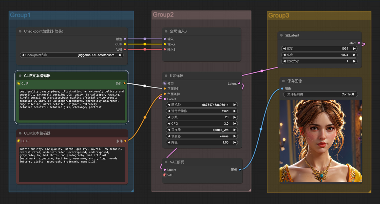Image resolution: width=380 pixels, height=204 pixels.
Task: Edit the 文件名前缀 ComfyUI field
Action: click(320, 94)
